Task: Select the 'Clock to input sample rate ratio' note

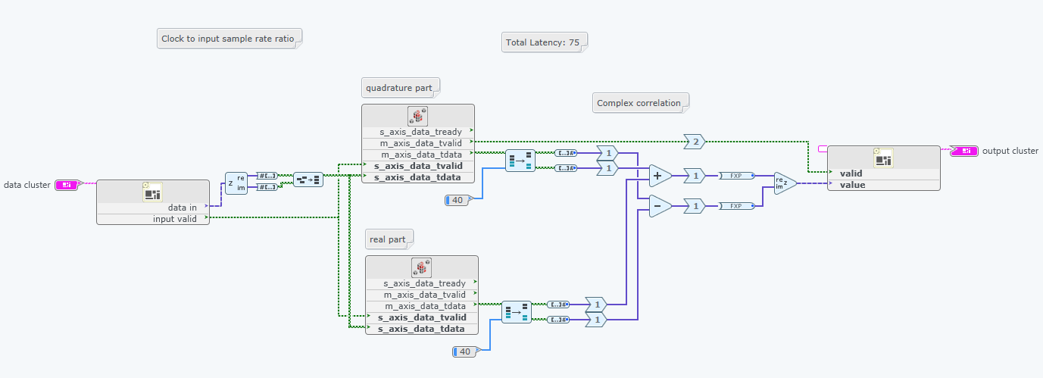Action: [x=228, y=38]
